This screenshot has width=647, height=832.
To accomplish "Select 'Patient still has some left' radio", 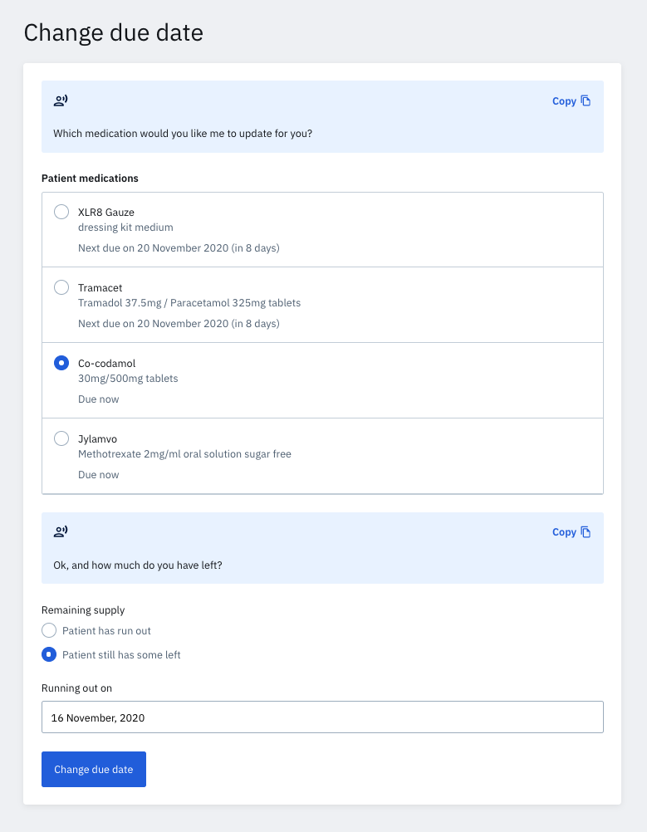I will click(x=49, y=654).
